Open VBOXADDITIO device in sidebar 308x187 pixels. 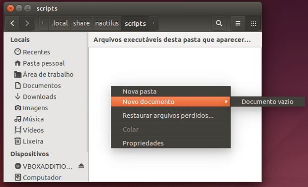tap(48, 166)
